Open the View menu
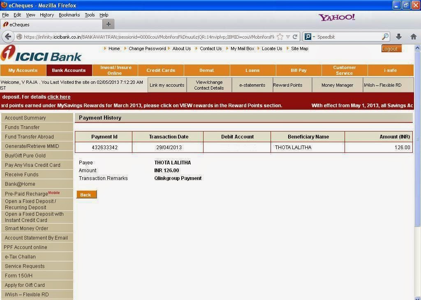This screenshot has width=421, height=300. pos(30,15)
